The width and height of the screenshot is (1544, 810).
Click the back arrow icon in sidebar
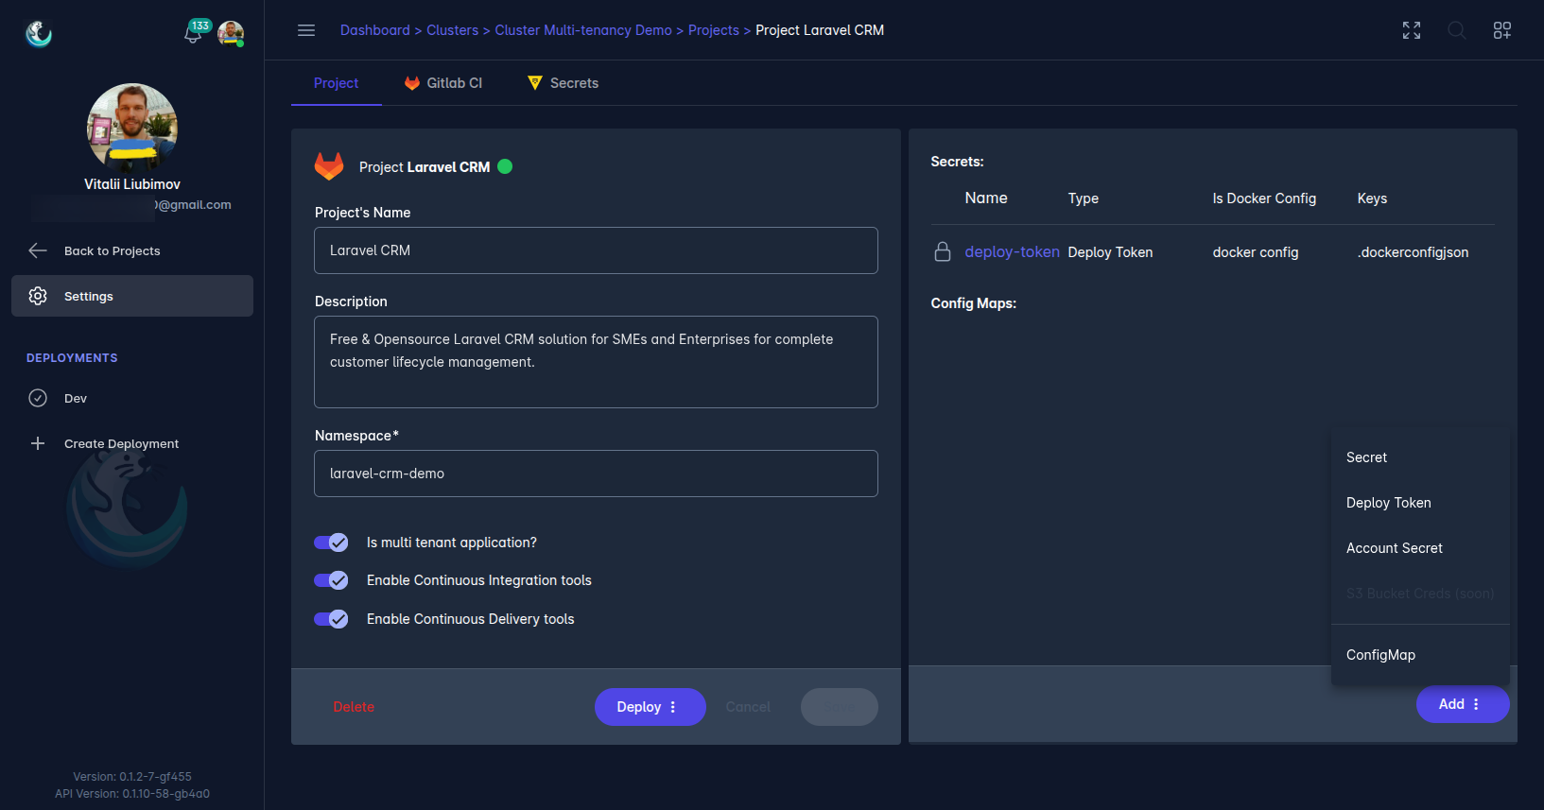point(38,250)
